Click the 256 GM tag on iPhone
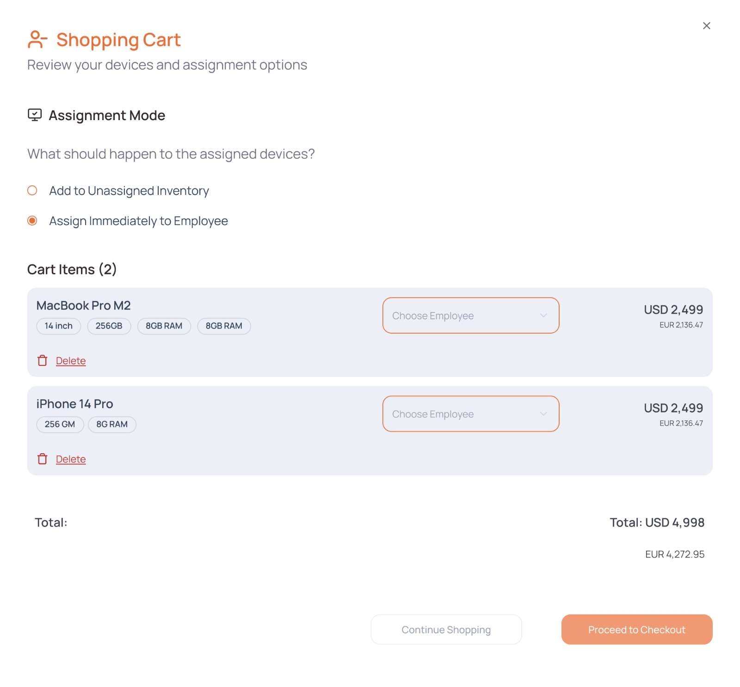 pyautogui.click(x=60, y=425)
